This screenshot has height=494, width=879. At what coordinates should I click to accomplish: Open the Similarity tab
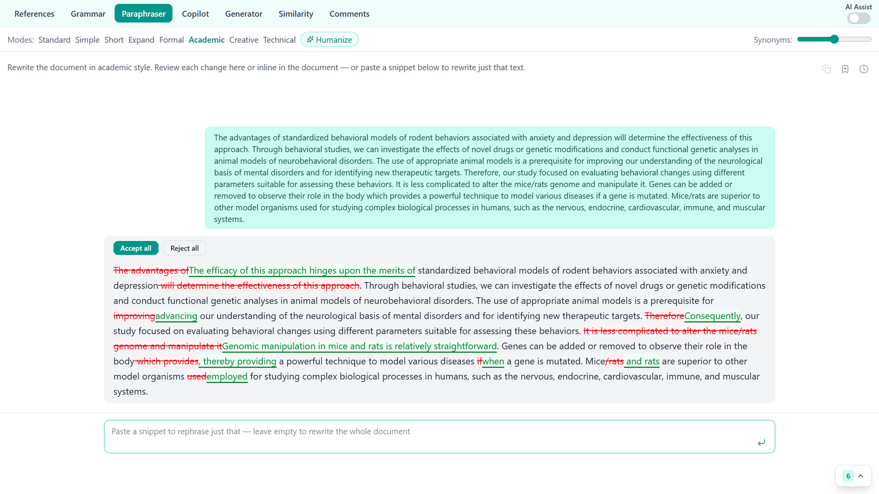pyautogui.click(x=296, y=14)
